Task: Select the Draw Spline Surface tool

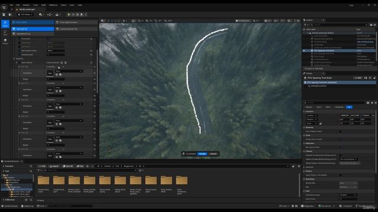Action: point(76,22)
